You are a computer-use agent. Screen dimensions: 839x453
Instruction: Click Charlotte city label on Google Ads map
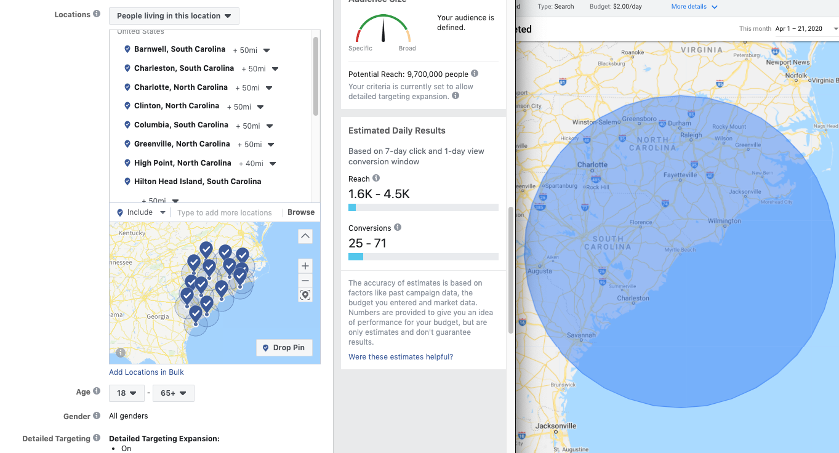(x=592, y=165)
